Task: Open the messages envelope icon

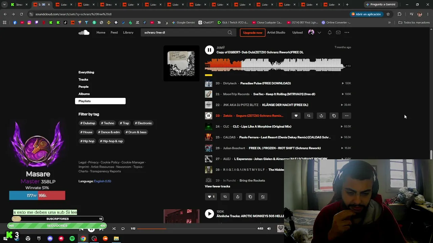Action: pyautogui.click(x=338, y=32)
